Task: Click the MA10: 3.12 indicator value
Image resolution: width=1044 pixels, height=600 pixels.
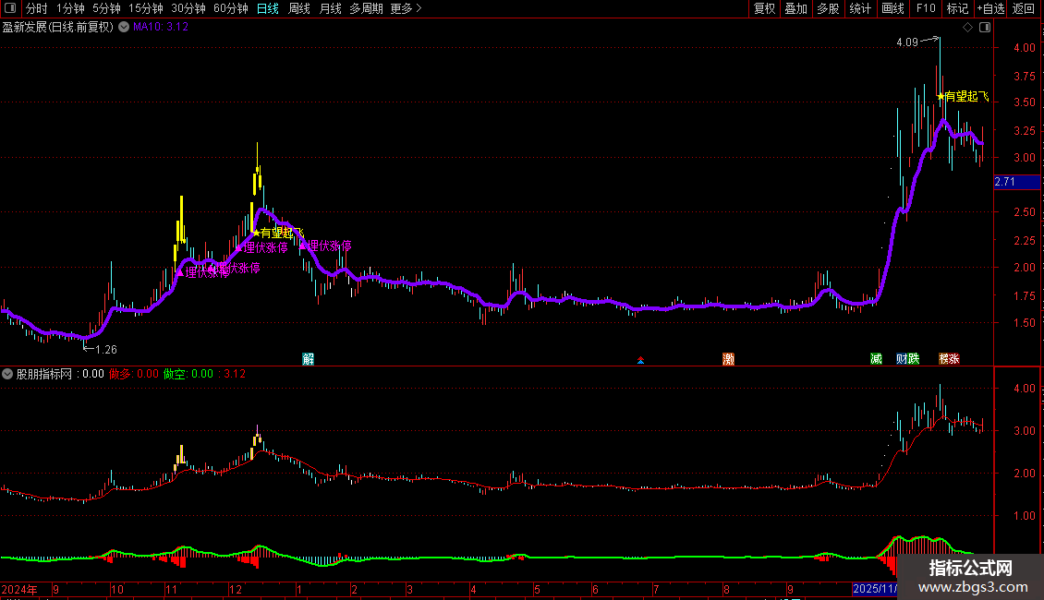Action: 161,27
